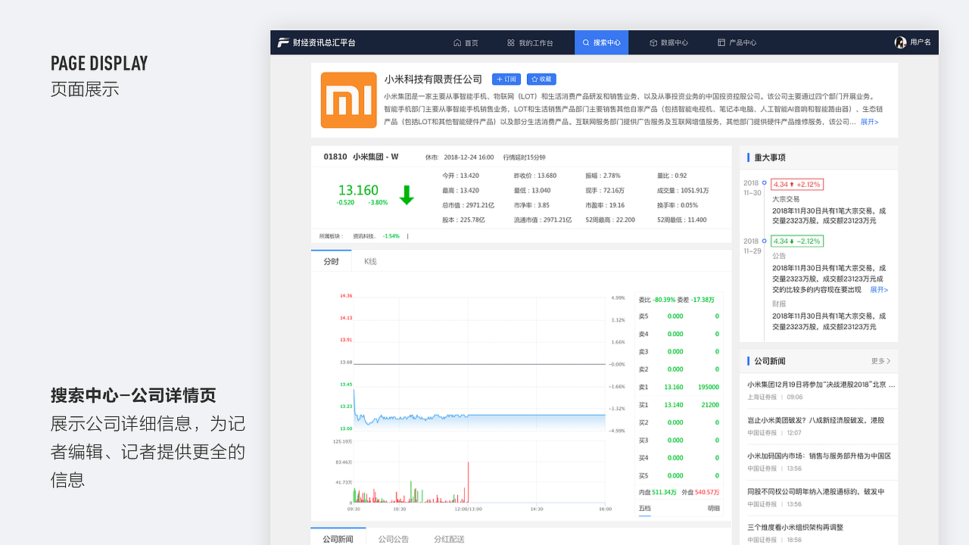Open news headline 同股不同权公司明年纳入港股通
969x545 pixels.
click(x=816, y=491)
